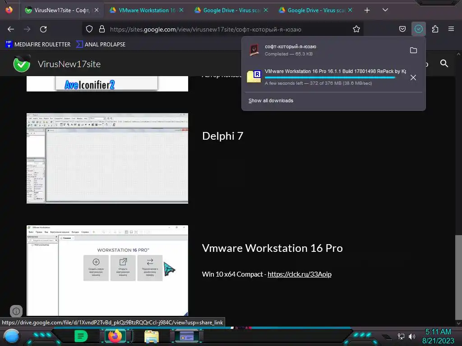
Task: Close the VirusNew17site tab
Action: (x=97, y=10)
